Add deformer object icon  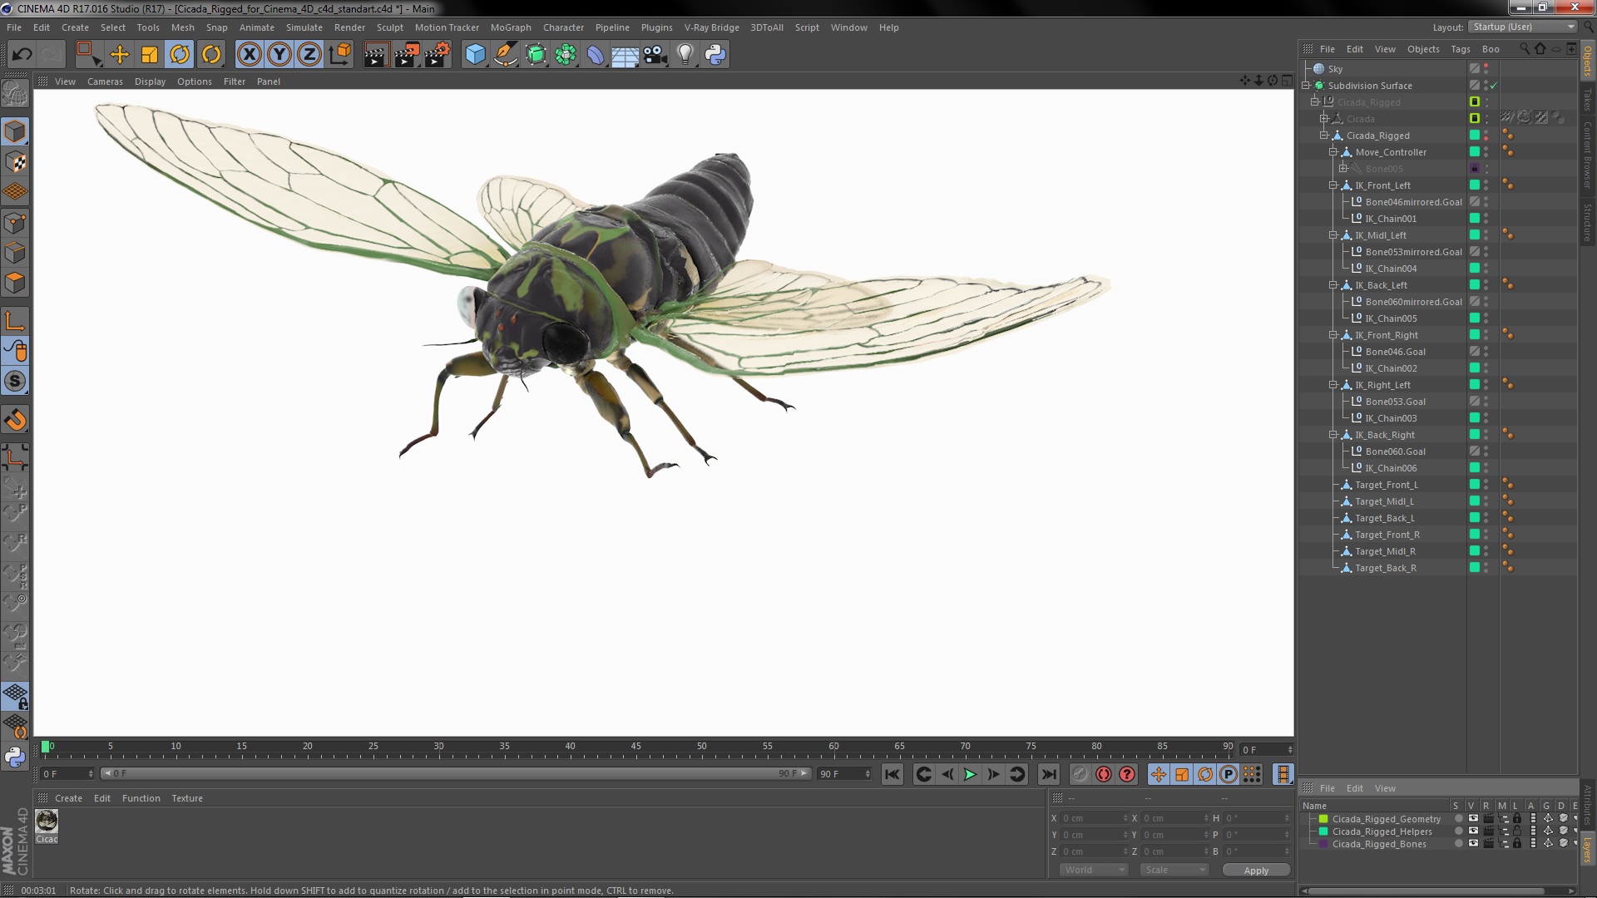[x=596, y=55]
